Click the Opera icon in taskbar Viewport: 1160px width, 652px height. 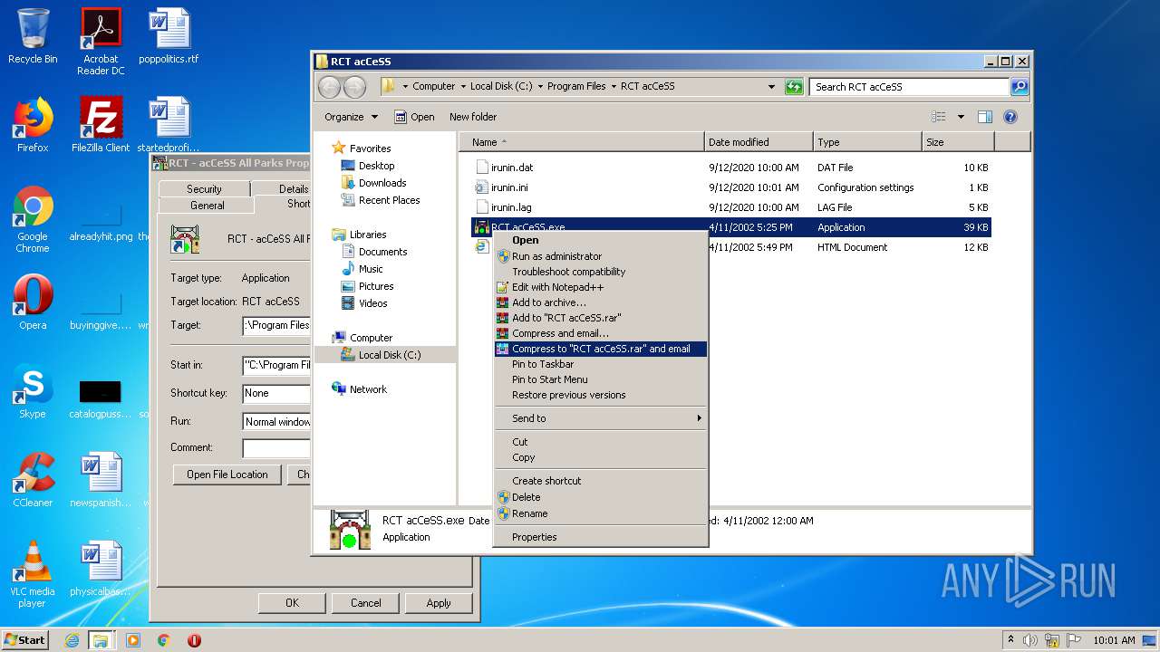point(194,640)
